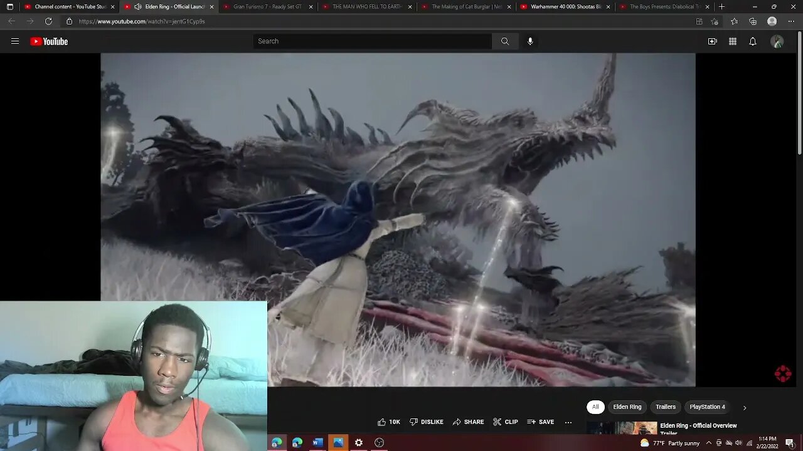Open the notifications bell

click(753, 41)
